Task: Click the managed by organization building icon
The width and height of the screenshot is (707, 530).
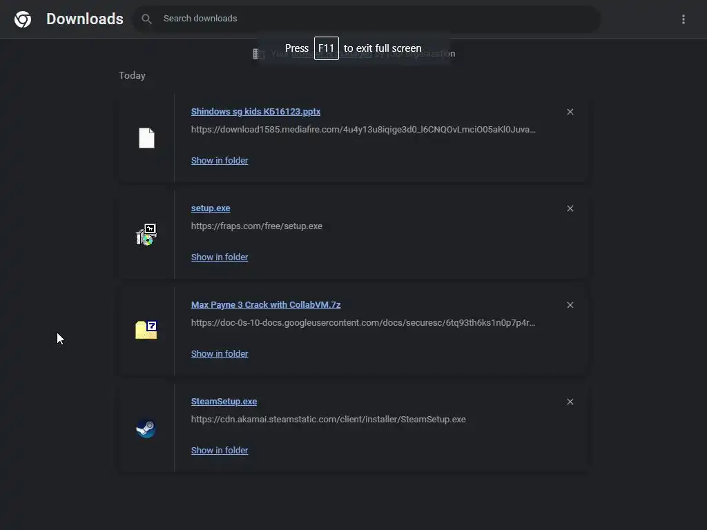Action: [259, 54]
